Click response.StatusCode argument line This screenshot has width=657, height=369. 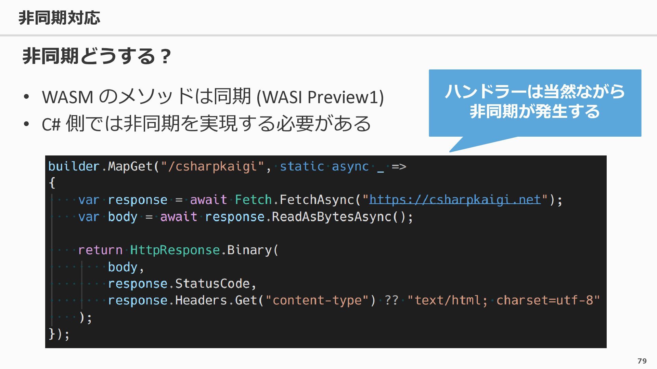click(x=179, y=283)
